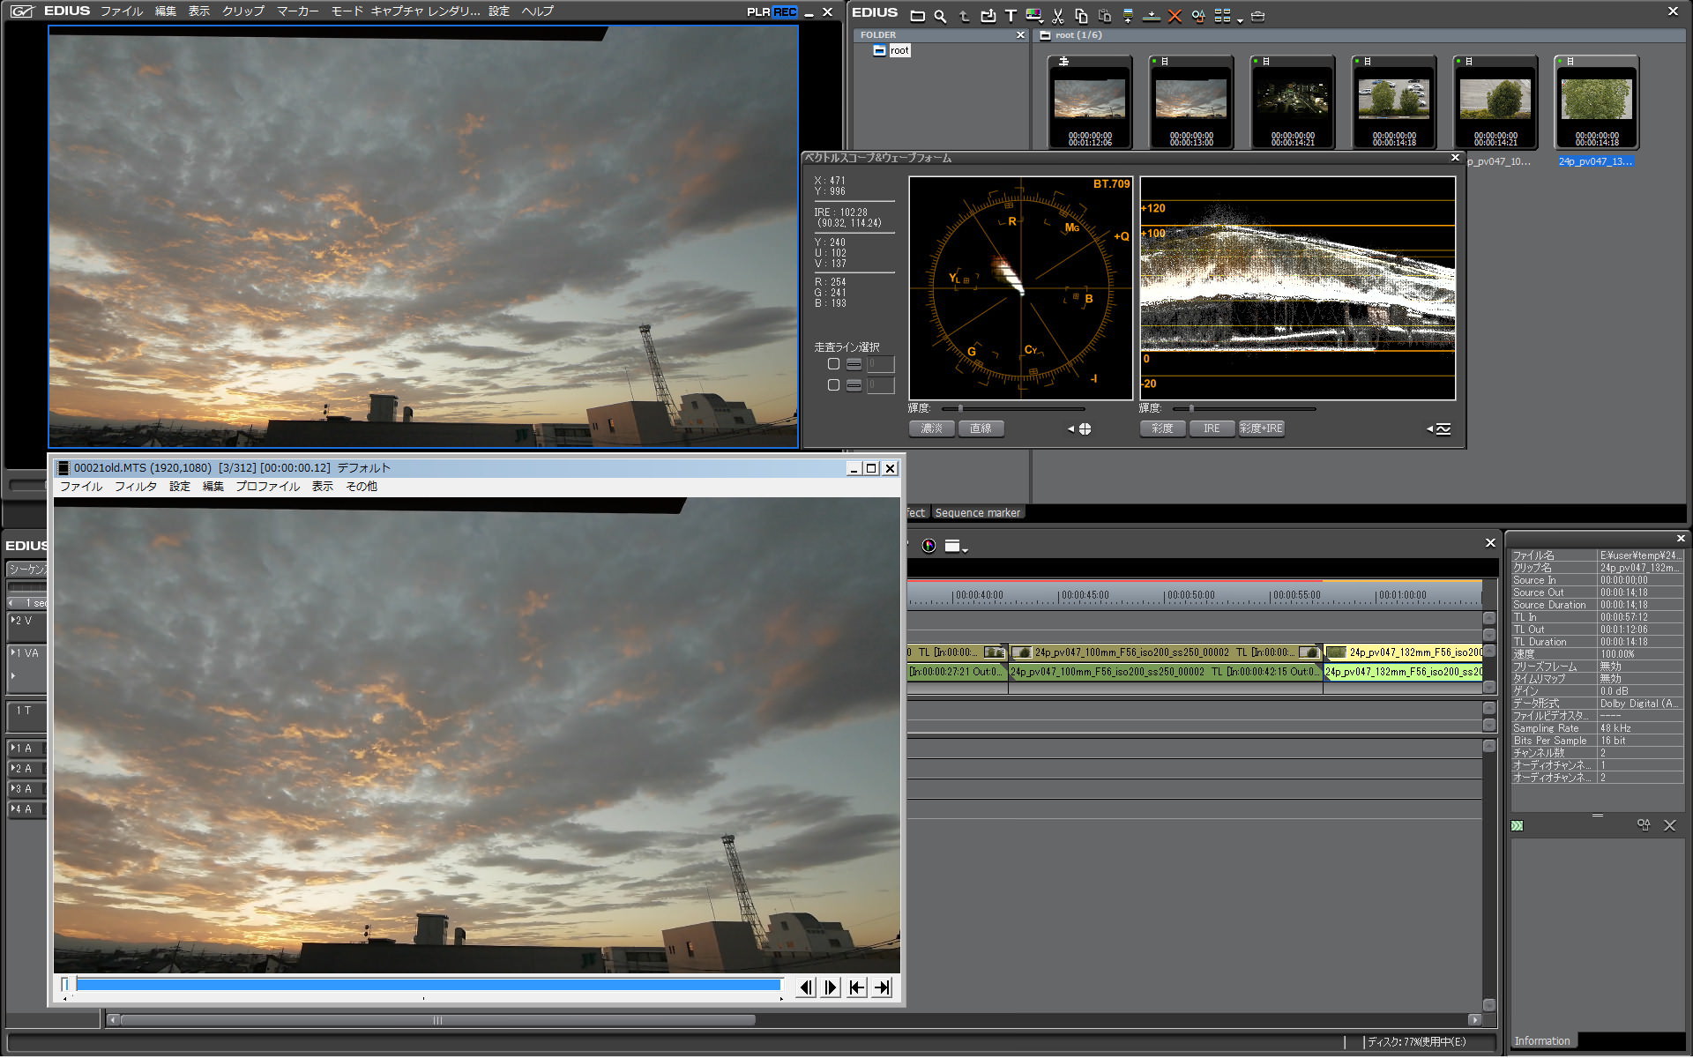Expand the 2 V track
Viewport: 1693px width, 1058px height.
click(x=13, y=620)
